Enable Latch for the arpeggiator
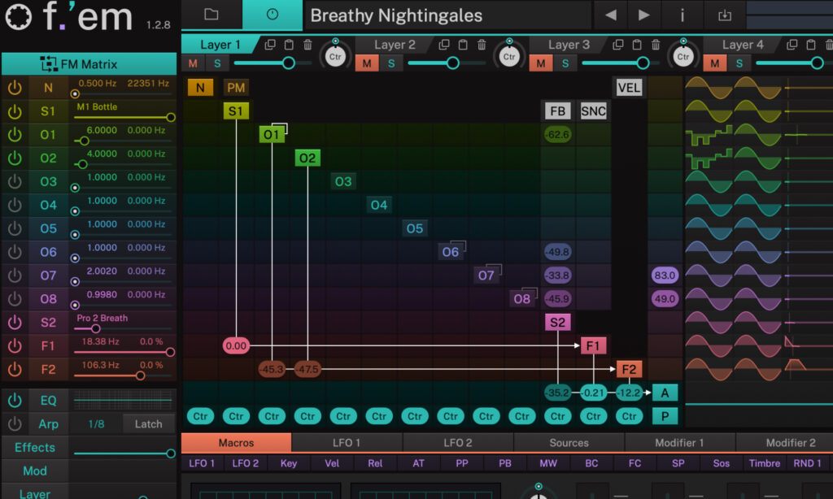Screen dimensions: 833x499 pyautogui.click(x=147, y=423)
